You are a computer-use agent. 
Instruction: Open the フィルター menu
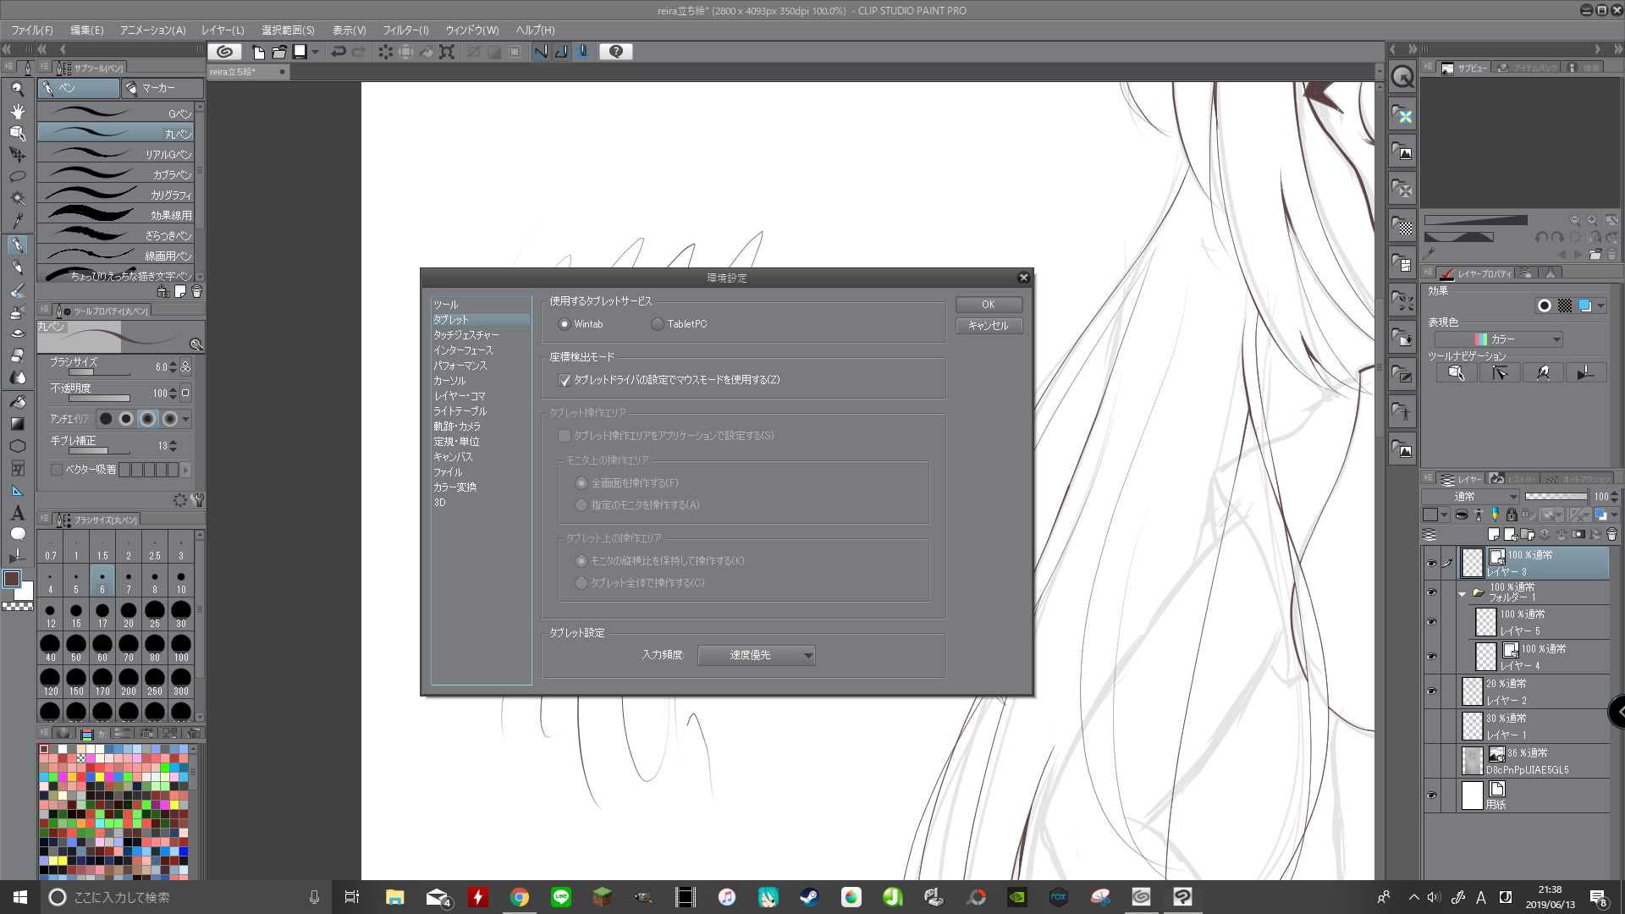point(405,30)
